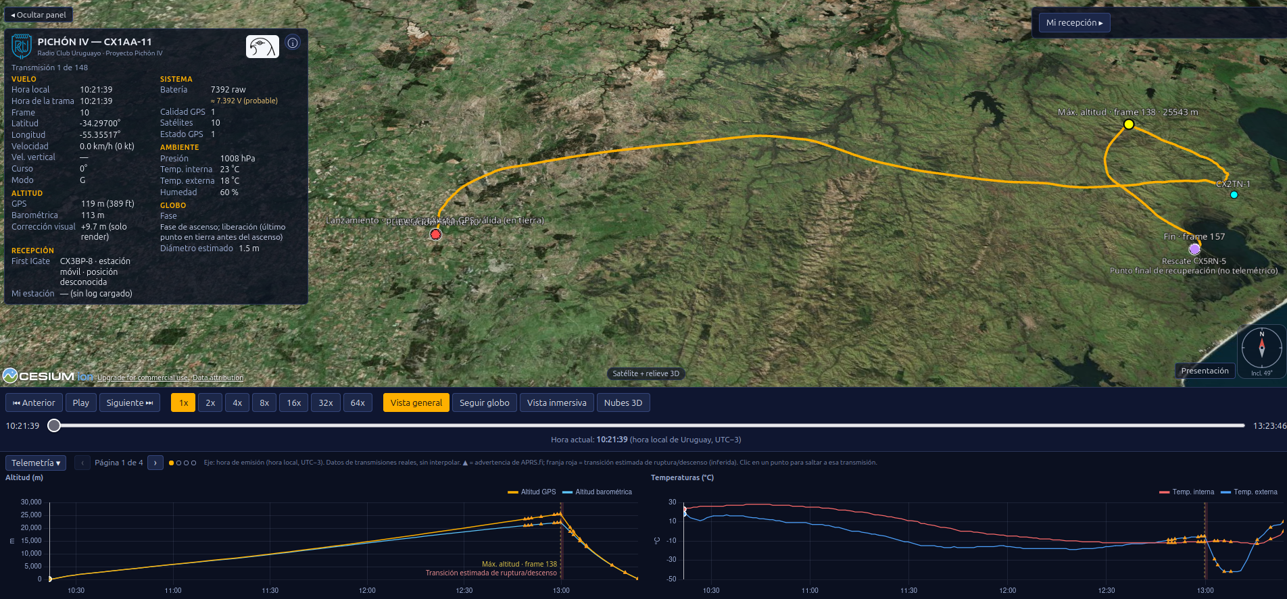Select 4x playback speed
Viewport: 1287px width, 599px height.
click(x=237, y=402)
